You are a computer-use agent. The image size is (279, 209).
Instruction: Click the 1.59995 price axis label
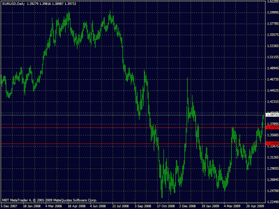click(273, 12)
